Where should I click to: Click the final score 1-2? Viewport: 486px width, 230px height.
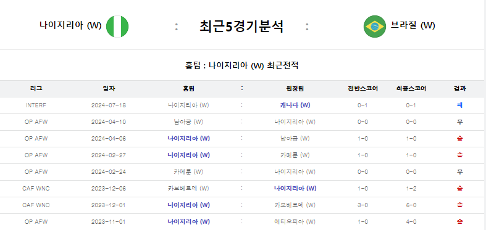(411, 189)
